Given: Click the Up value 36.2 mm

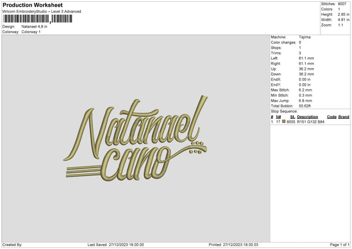Looking at the screenshot, I should coord(306,69).
